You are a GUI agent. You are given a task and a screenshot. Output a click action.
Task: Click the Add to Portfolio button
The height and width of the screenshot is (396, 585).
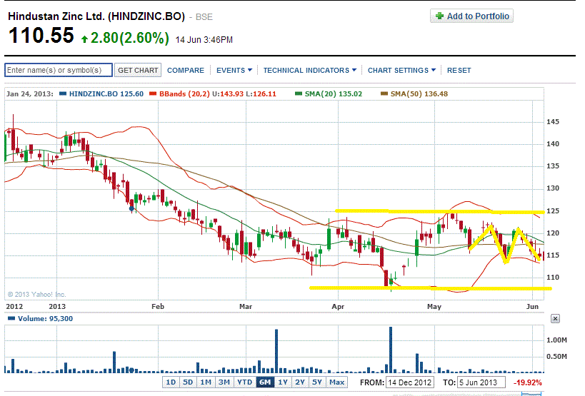point(471,16)
